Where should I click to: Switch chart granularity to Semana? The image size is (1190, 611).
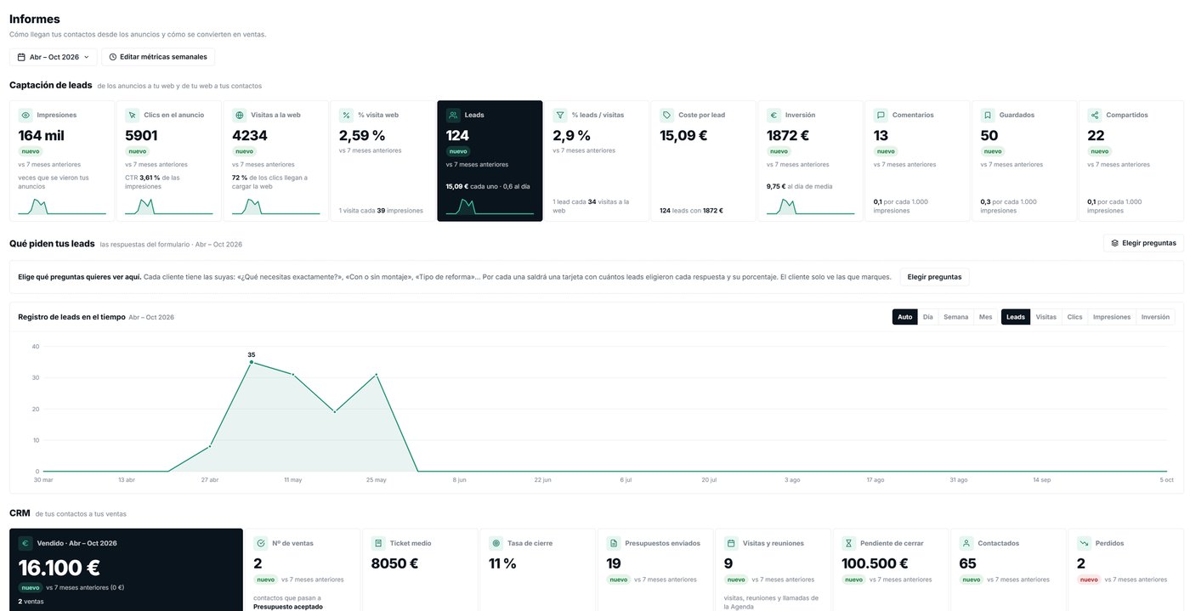pyautogui.click(x=955, y=317)
